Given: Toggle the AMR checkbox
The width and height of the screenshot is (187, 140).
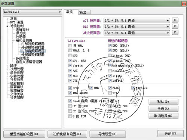Looking at the screenshot, I should click(x=91, y=88).
